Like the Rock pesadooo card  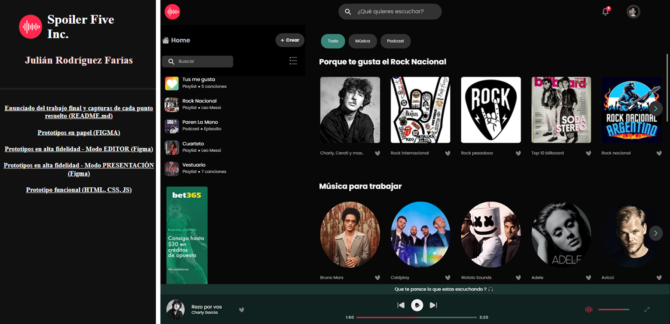point(518,153)
